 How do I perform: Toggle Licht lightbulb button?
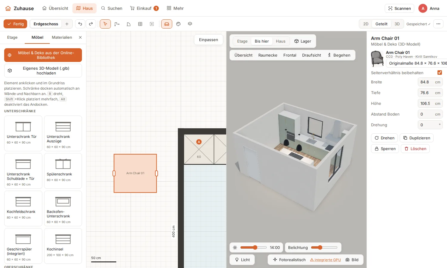pos(242,260)
